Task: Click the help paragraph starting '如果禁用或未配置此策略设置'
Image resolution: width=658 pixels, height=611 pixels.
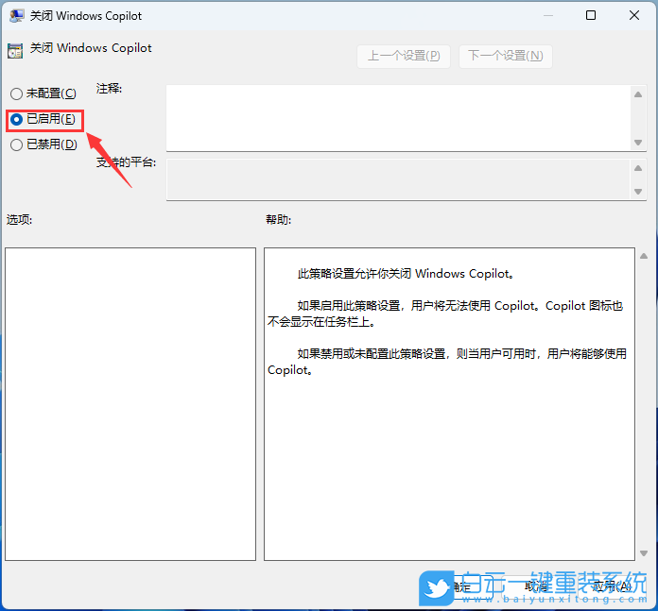Action: [447, 362]
